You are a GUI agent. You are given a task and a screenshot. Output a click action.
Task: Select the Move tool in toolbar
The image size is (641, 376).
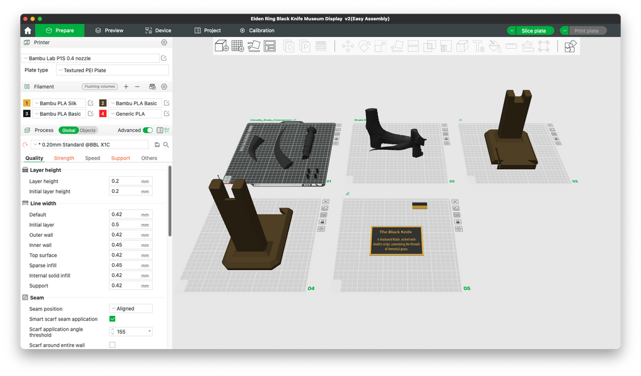coord(348,46)
